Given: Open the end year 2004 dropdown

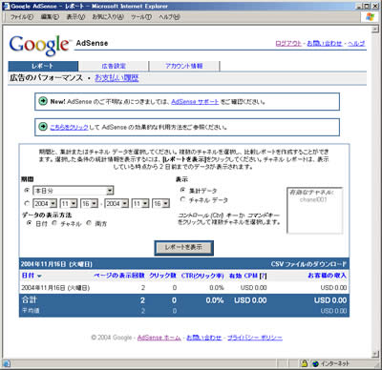Looking at the screenshot, I should 117,203.
